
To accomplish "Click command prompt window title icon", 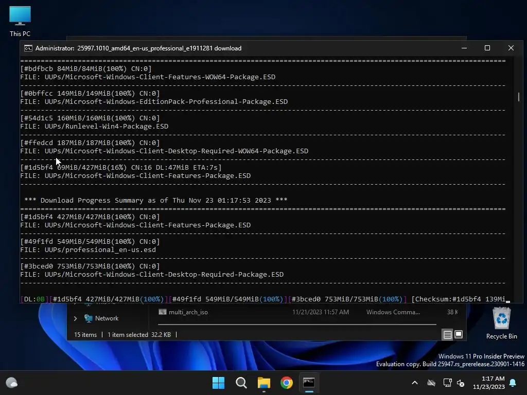I will click(28, 48).
